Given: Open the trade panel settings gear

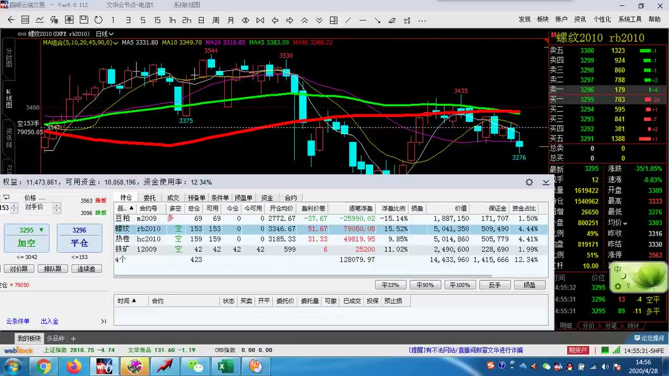Looking at the screenshot, I should pos(529,182).
